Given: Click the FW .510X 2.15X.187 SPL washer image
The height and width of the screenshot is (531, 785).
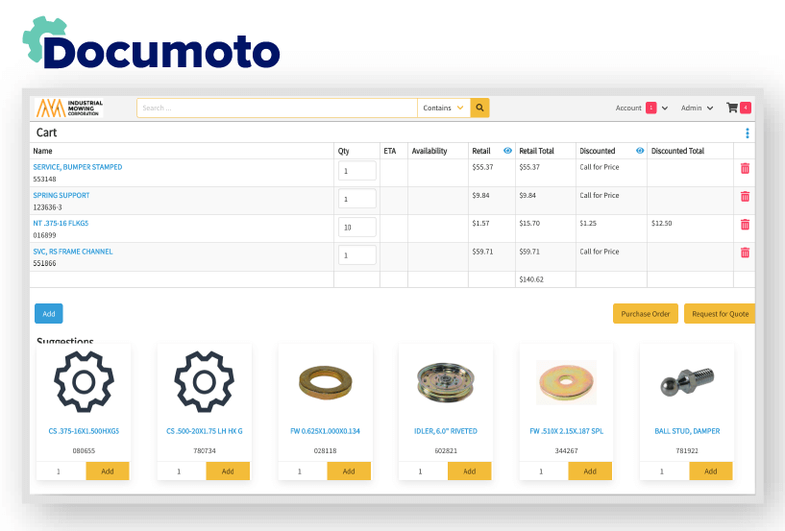Looking at the screenshot, I should pyautogui.click(x=566, y=382).
